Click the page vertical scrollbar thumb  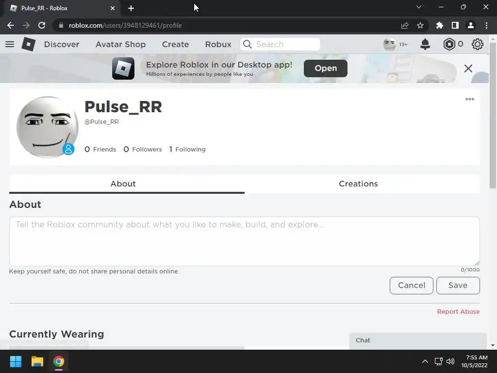point(493,116)
